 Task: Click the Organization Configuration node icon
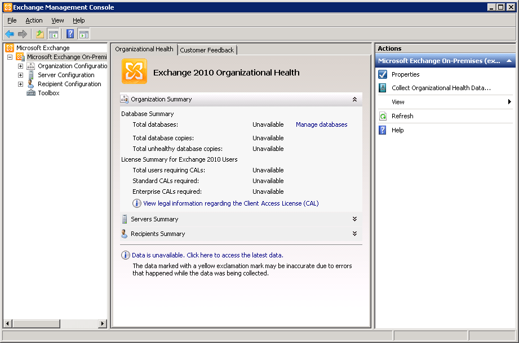(31, 66)
